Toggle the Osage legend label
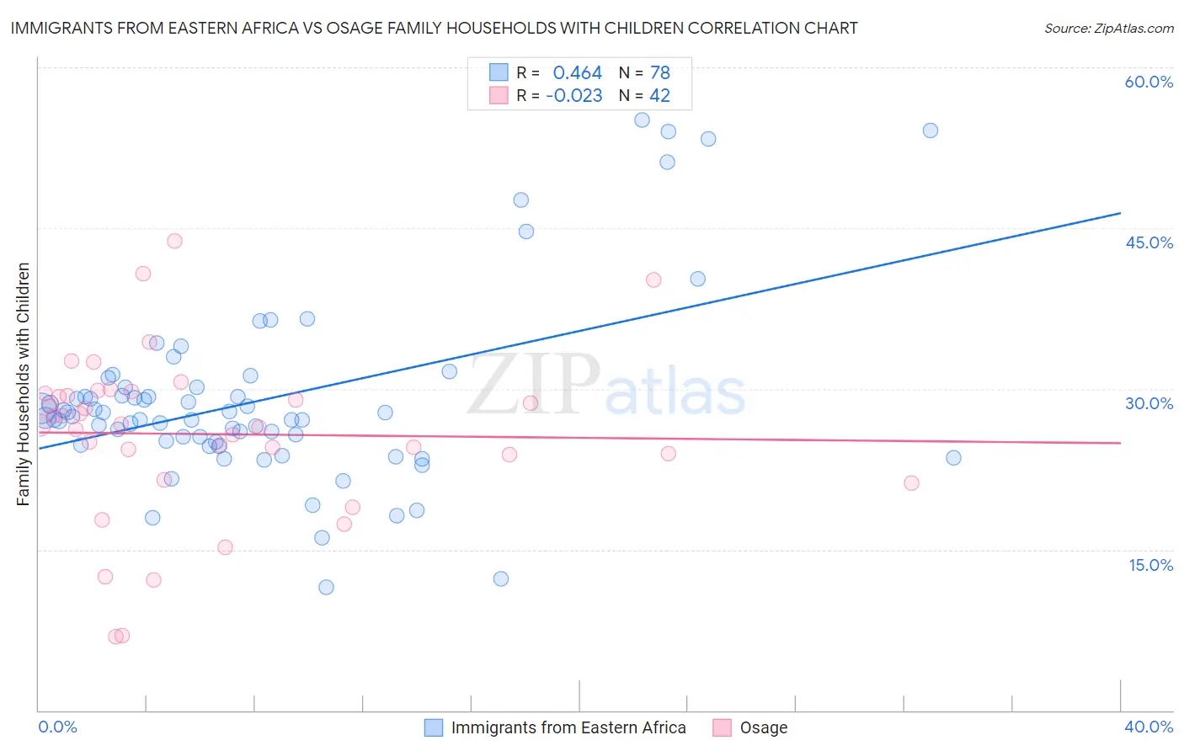Image resolution: width=1184 pixels, height=751 pixels. pos(764,727)
